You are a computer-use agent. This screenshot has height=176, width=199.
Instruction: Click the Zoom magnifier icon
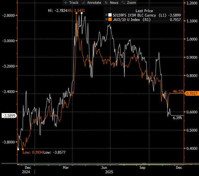(123, 3)
